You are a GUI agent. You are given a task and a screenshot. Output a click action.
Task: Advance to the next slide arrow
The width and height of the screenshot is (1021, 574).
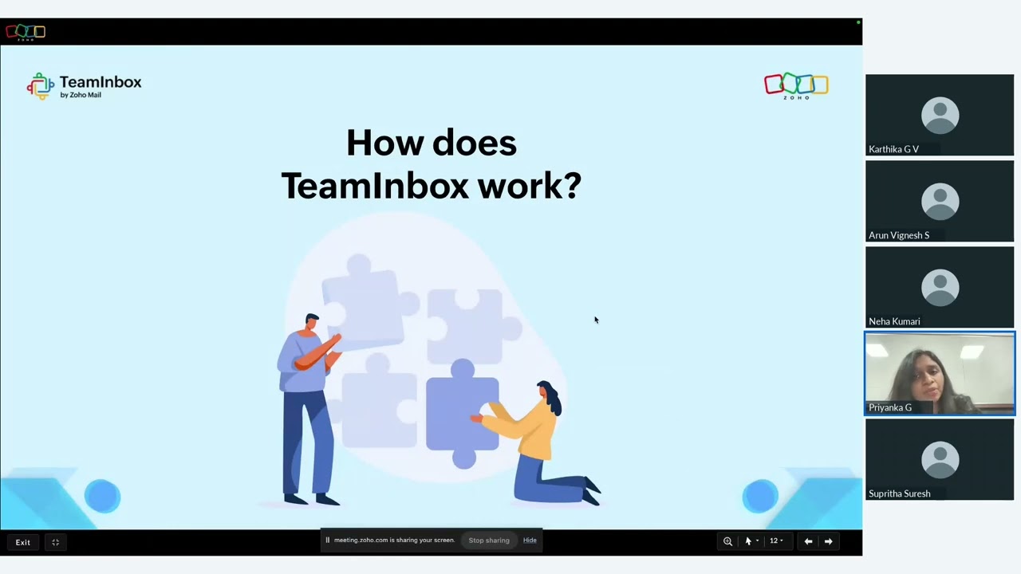[x=828, y=541]
